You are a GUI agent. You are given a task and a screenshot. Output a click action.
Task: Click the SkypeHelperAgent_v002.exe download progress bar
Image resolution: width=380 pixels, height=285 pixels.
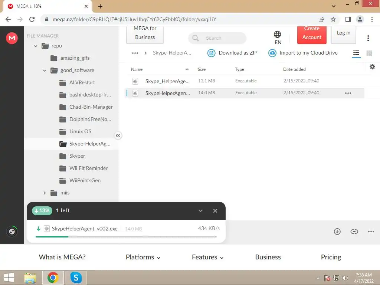click(126, 237)
